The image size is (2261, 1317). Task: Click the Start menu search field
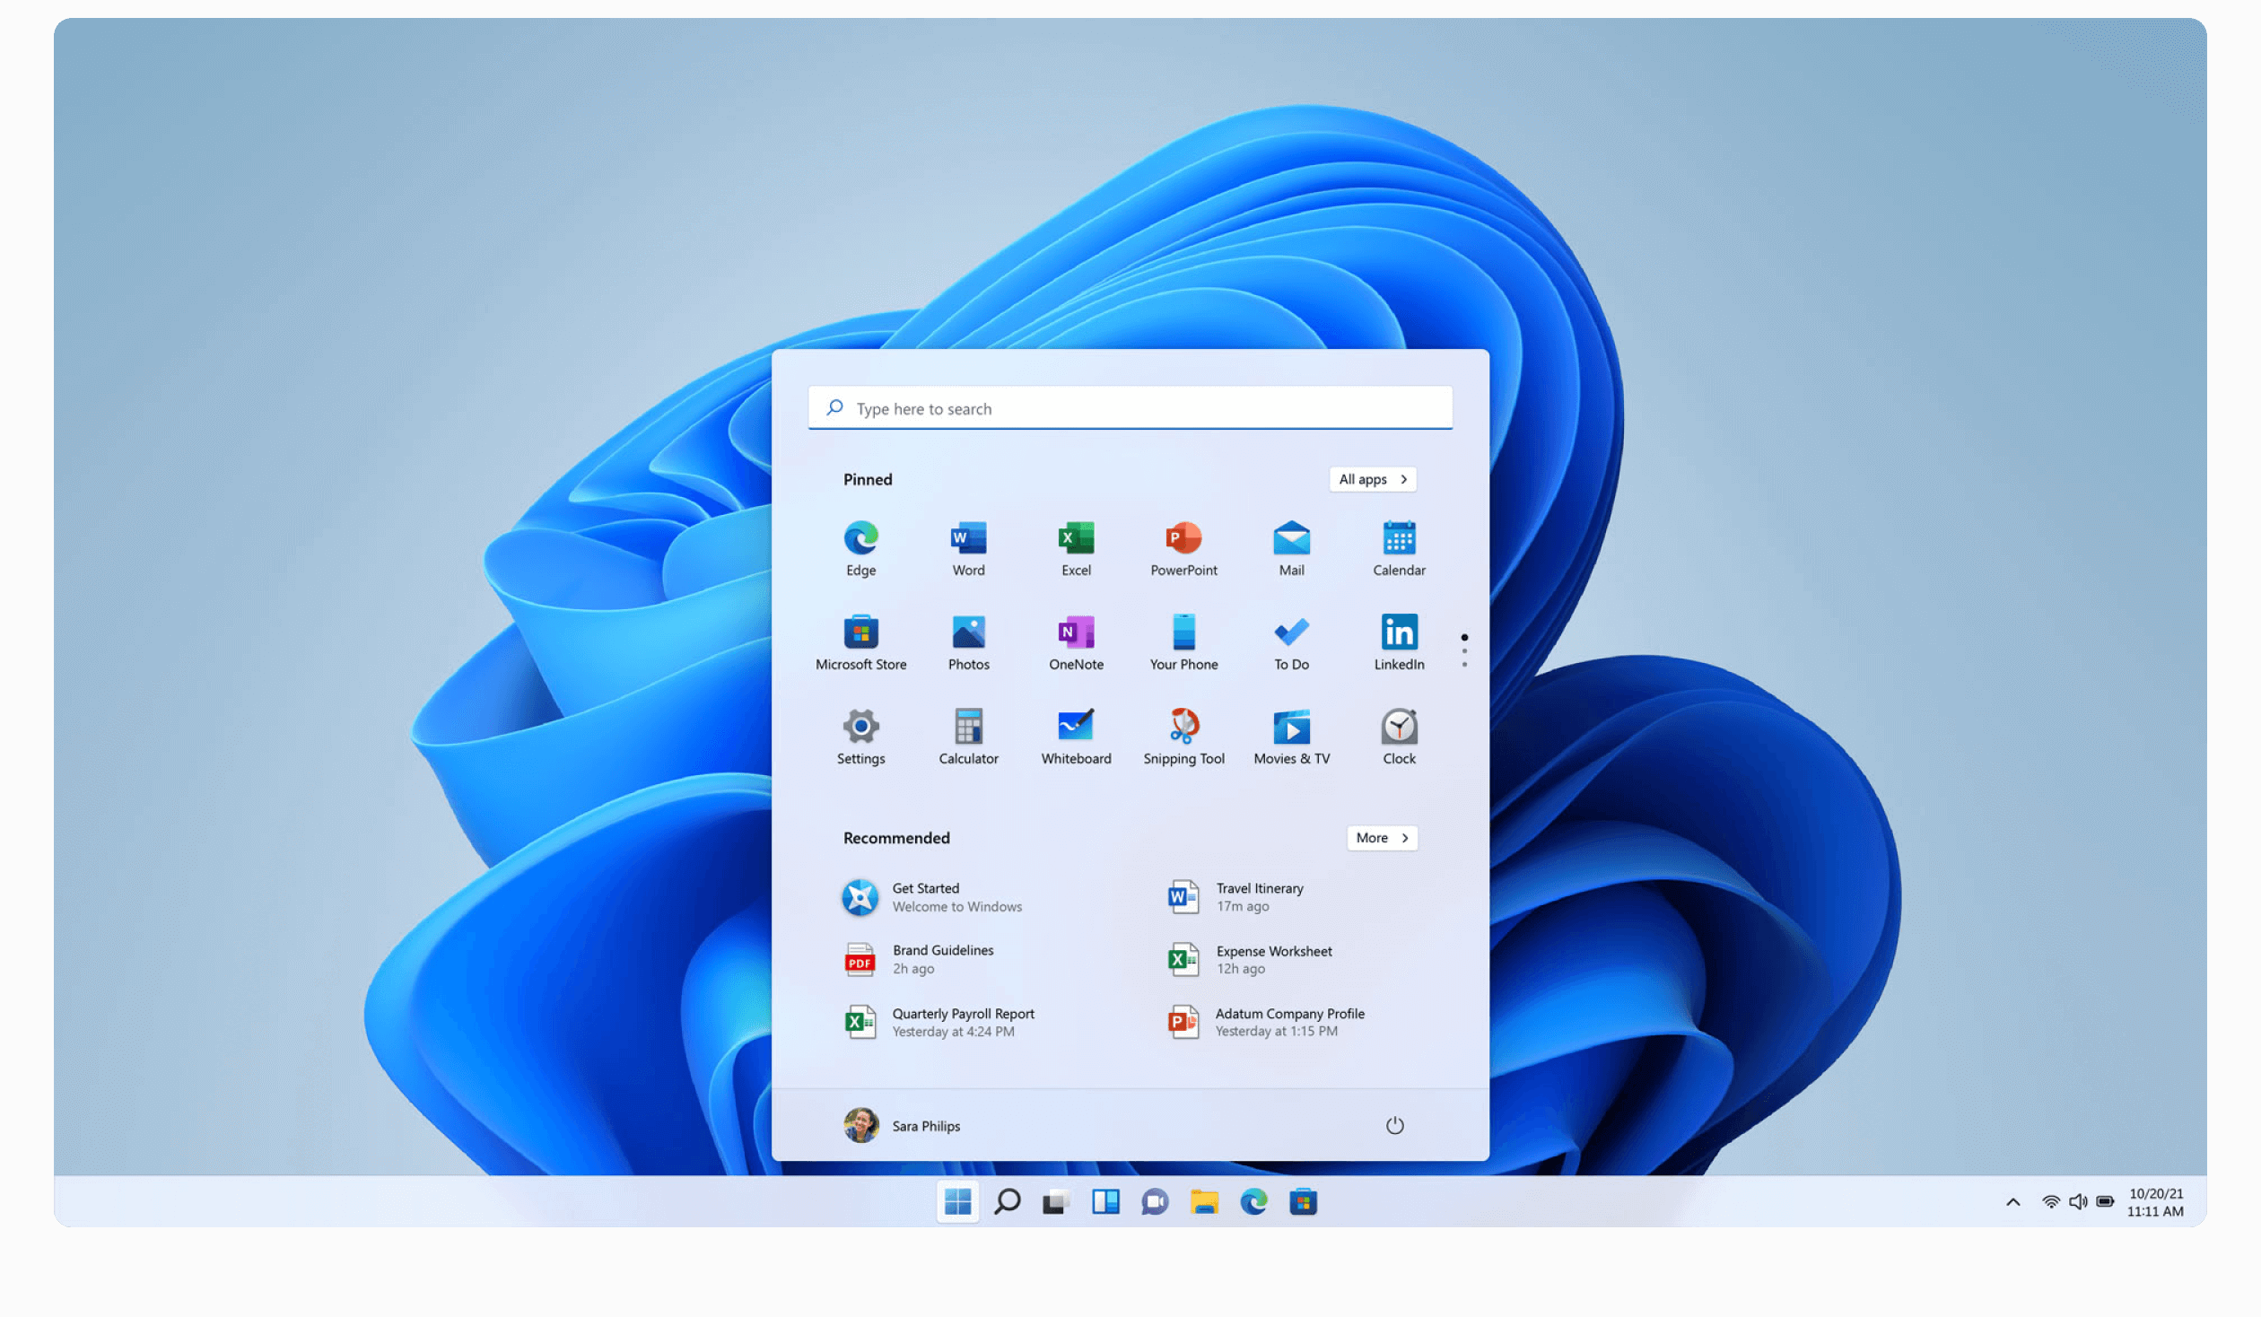tap(1130, 407)
